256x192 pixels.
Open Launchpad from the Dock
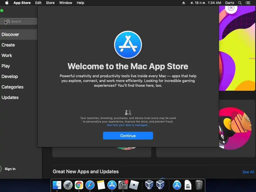pyautogui.click(x=68, y=185)
